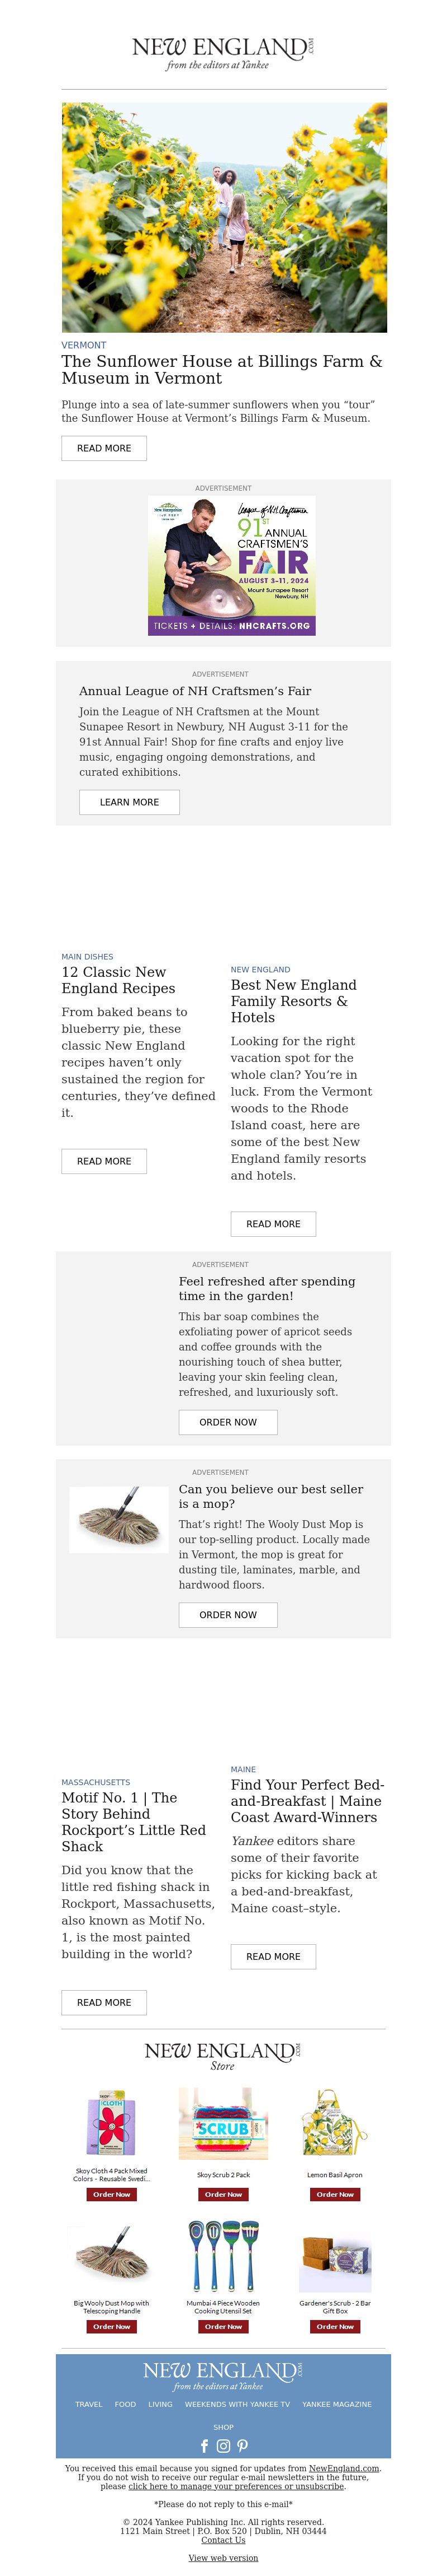Viewport: 447px width, 2576px height.
Task: Read more about Sunflower House article
Action: [105, 448]
